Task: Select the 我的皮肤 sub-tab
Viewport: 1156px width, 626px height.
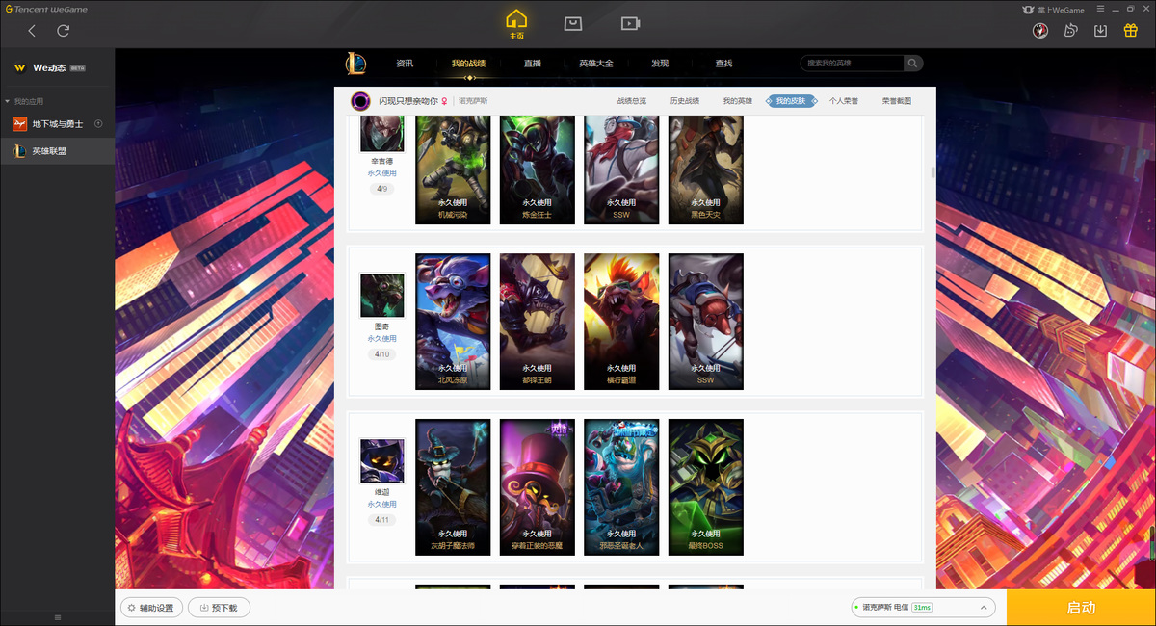Action: pos(791,101)
